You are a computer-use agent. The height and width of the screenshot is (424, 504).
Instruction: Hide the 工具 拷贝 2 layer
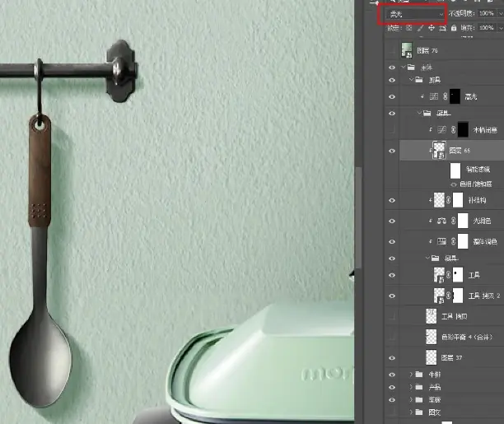point(392,296)
